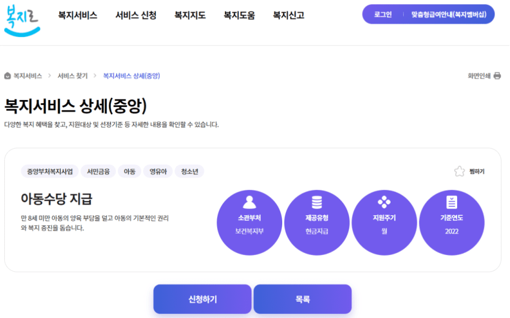Click the 기준연도 document icon circle
Viewport: 510px width, 318px height.
tap(452, 222)
